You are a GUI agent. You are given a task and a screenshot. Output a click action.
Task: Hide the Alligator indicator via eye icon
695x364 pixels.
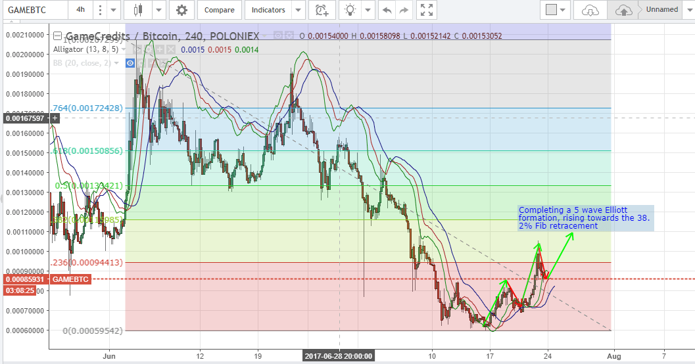(137, 49)
